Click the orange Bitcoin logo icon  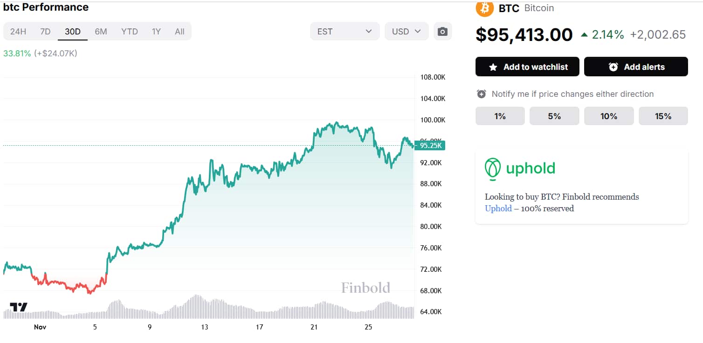[485, 8]
